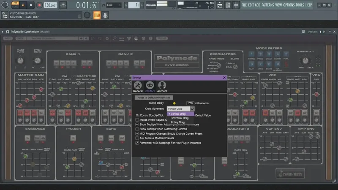Screen dimensions: 338x190
Task: Toggle the Mouse Wheel Adjusts checkbox
Action: [x=137, y=120]
